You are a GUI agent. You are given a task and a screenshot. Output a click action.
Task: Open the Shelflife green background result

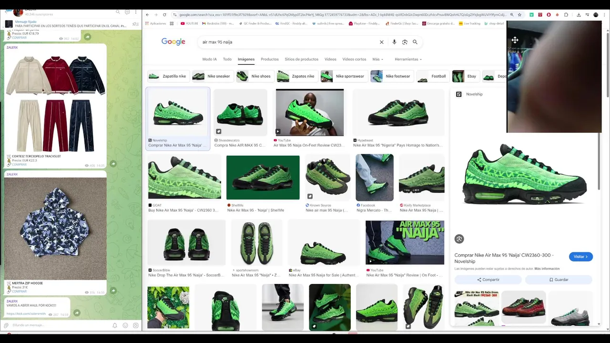coord(263,177)
